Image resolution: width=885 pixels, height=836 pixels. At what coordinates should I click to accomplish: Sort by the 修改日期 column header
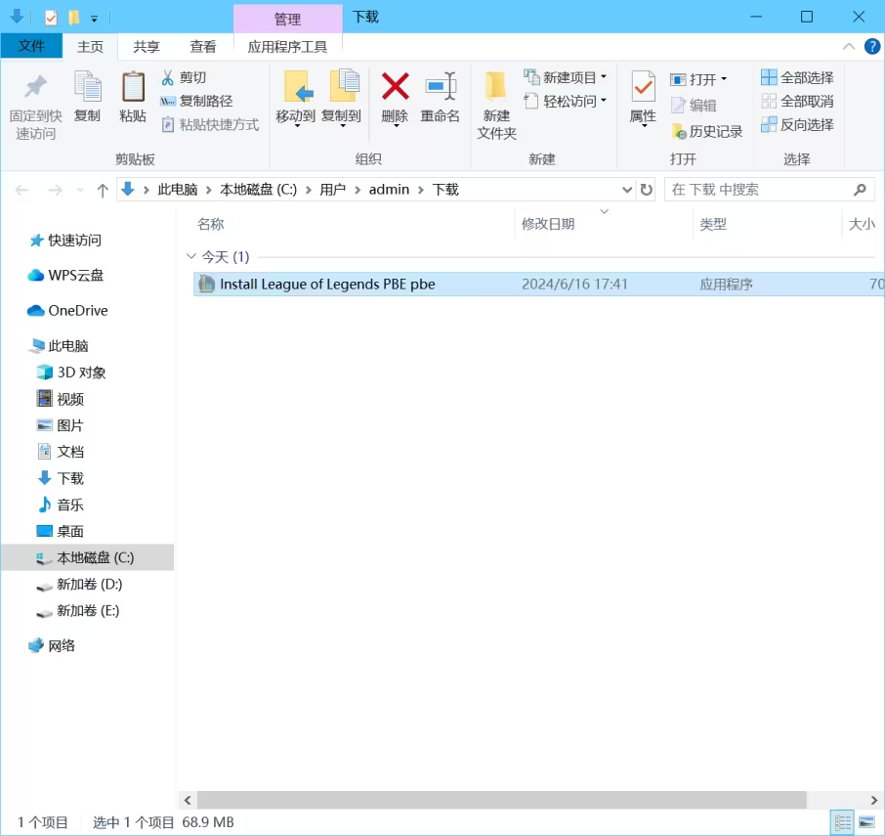click(x=548, y=224)
